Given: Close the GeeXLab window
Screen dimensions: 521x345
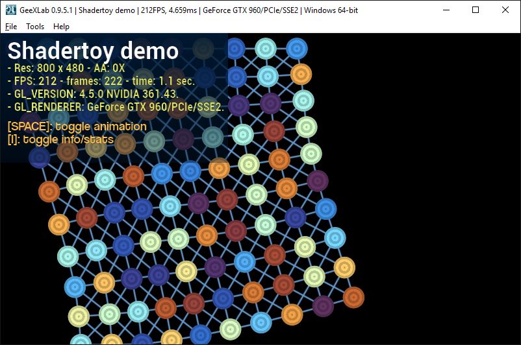Looking at the screenshot, I should coord(505,10).
